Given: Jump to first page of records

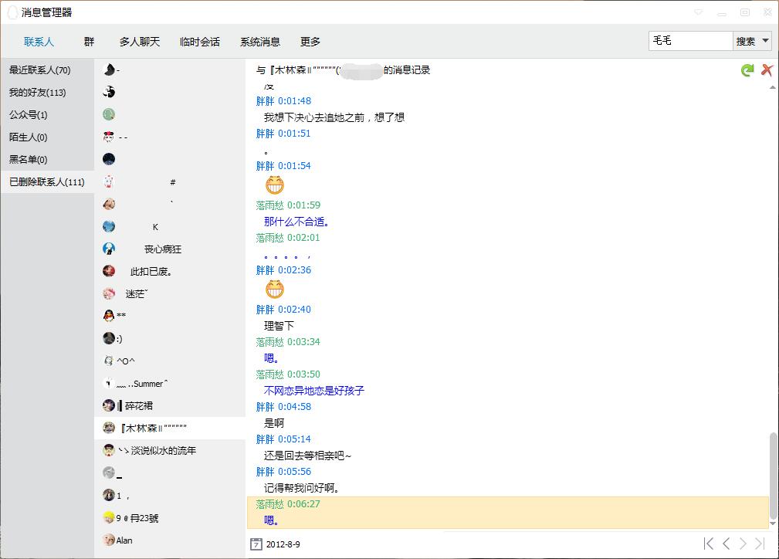Looking at the screenshot, I should pos(709,544).
